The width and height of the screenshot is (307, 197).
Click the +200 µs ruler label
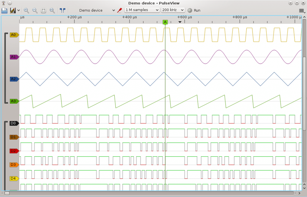click(75, 17)
